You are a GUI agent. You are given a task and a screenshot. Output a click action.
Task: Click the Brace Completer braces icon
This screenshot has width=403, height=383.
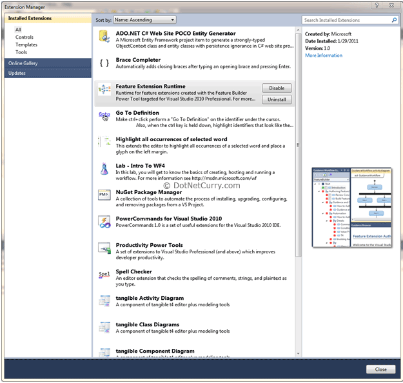point(104,63)
